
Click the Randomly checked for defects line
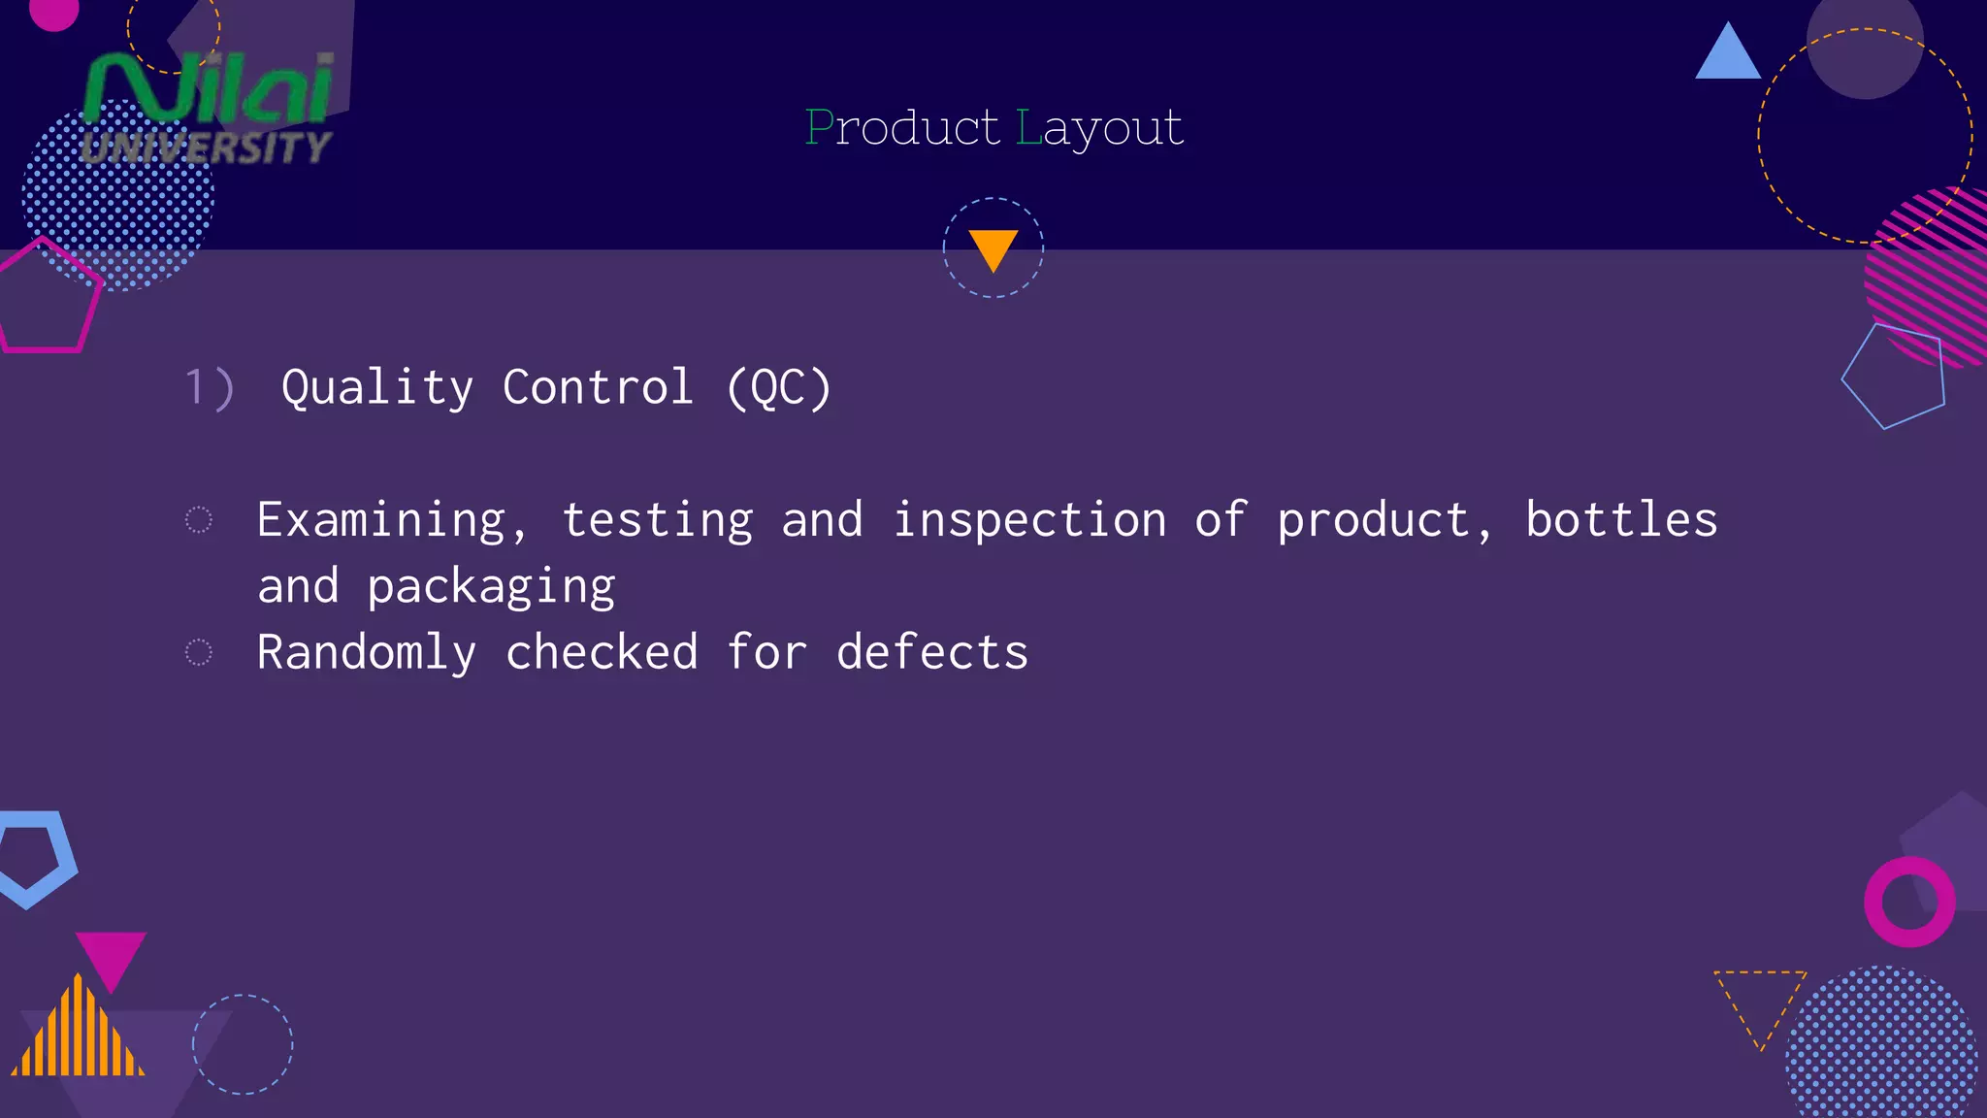tap(641, 651)
